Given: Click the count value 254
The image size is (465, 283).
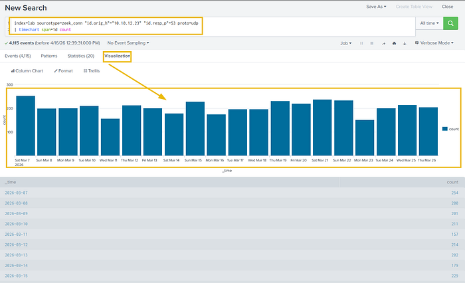Looking at the screenshot, I should (455, 193).
